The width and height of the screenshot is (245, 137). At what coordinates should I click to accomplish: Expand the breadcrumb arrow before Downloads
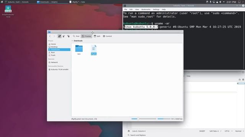click(x=72, y=41)
